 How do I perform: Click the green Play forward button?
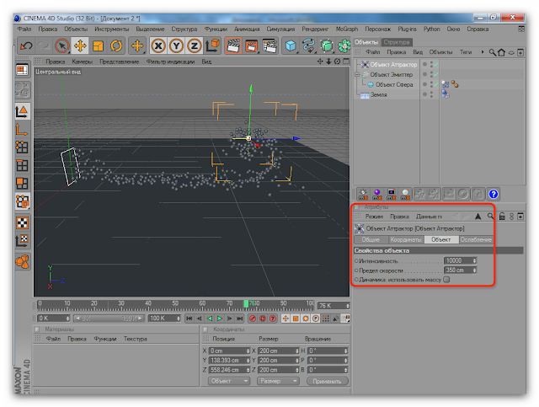coord(220,319)
